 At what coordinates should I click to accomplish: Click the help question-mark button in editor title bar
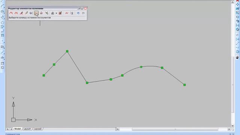click(x=82, y=8)
